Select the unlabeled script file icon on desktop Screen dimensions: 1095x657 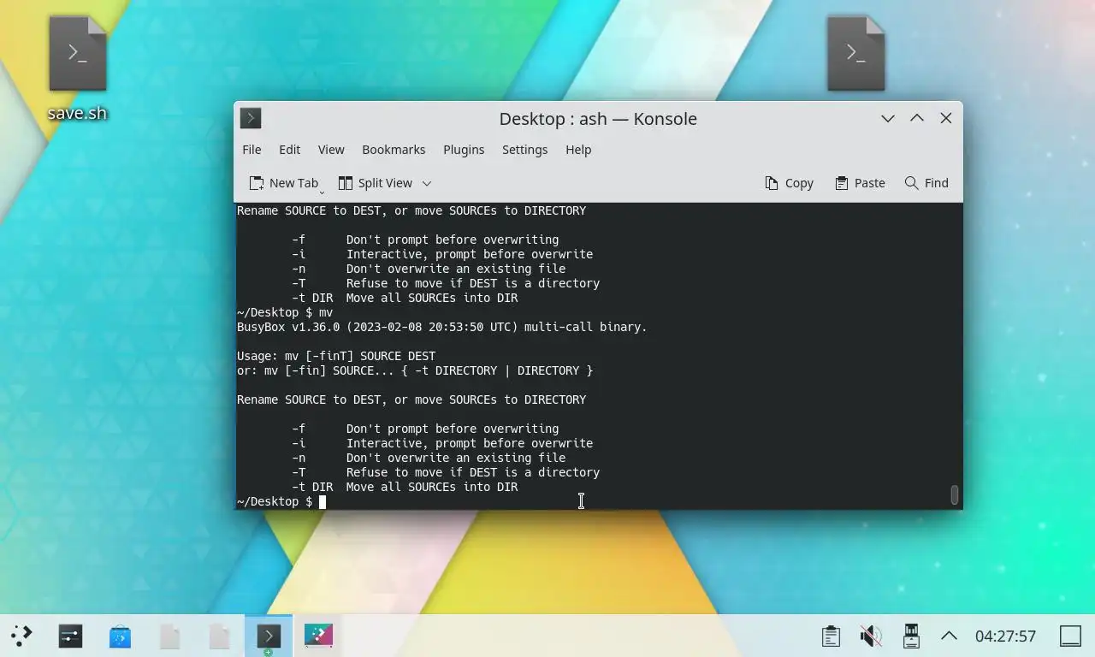coord(855,55)
